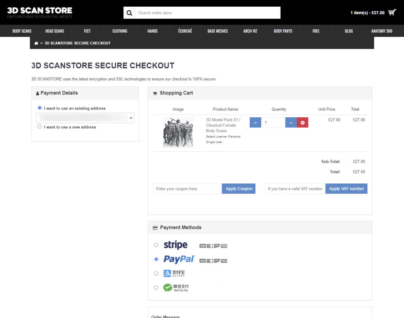Open the shopping cart icon in header

coord(392,13)
